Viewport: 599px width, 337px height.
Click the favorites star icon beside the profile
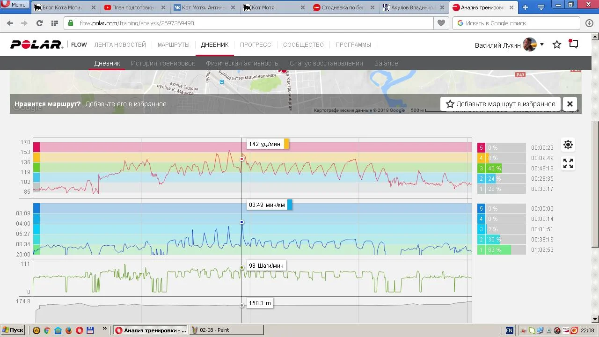(557, 45)
